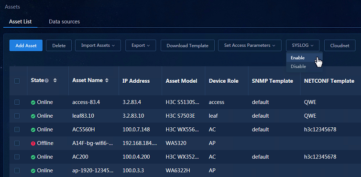This screenshot has width=361, height=177.
Task: Click the Cloudnet button
Action: (x=340, y=45)
